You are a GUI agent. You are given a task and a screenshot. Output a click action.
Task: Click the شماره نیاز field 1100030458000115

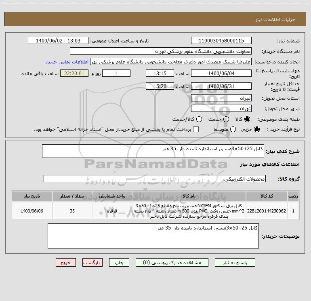coord(221,40)
